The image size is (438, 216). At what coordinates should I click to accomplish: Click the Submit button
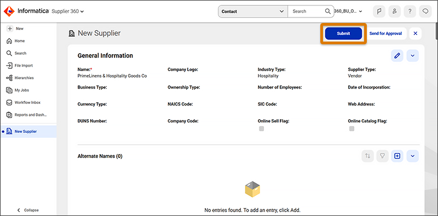(x=343, y=33)
